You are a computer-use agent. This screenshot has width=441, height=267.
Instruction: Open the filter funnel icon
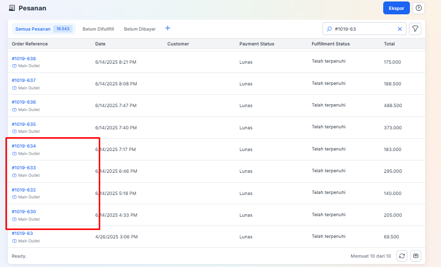[x=415, y=29]
